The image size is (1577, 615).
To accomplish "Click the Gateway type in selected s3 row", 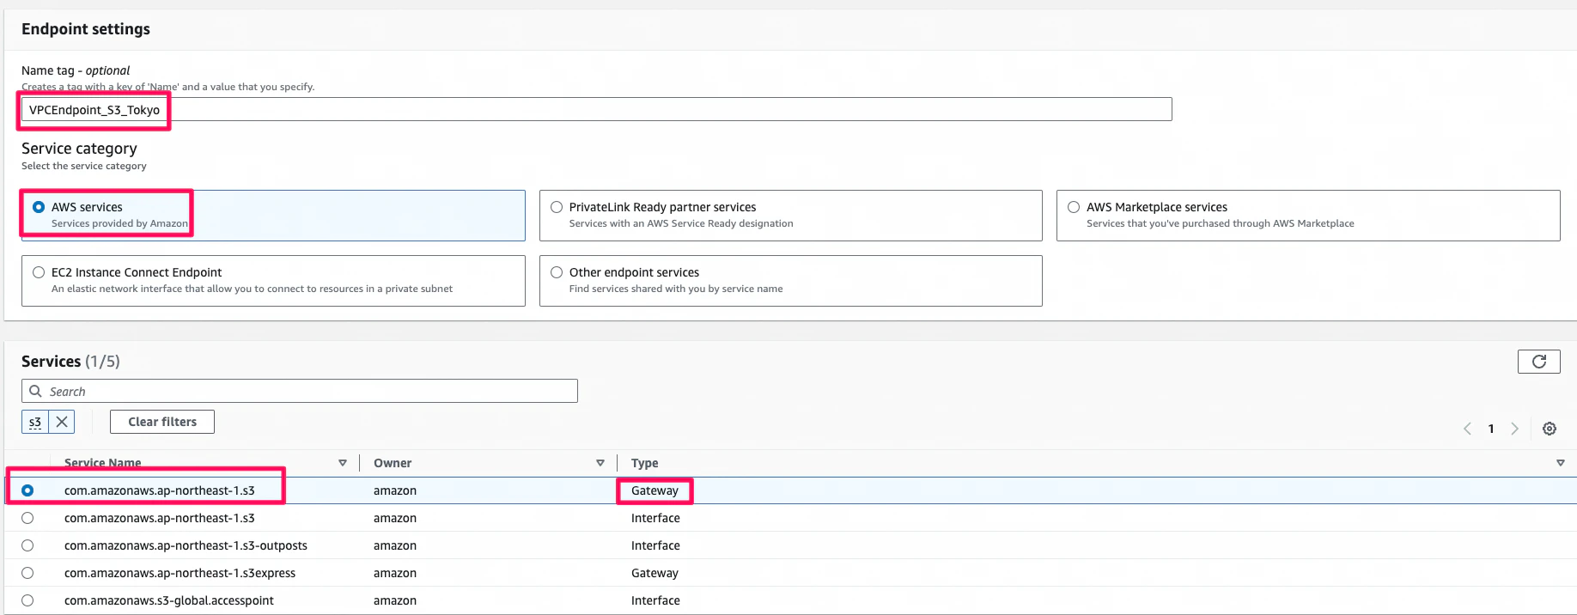I will point(655,490).
